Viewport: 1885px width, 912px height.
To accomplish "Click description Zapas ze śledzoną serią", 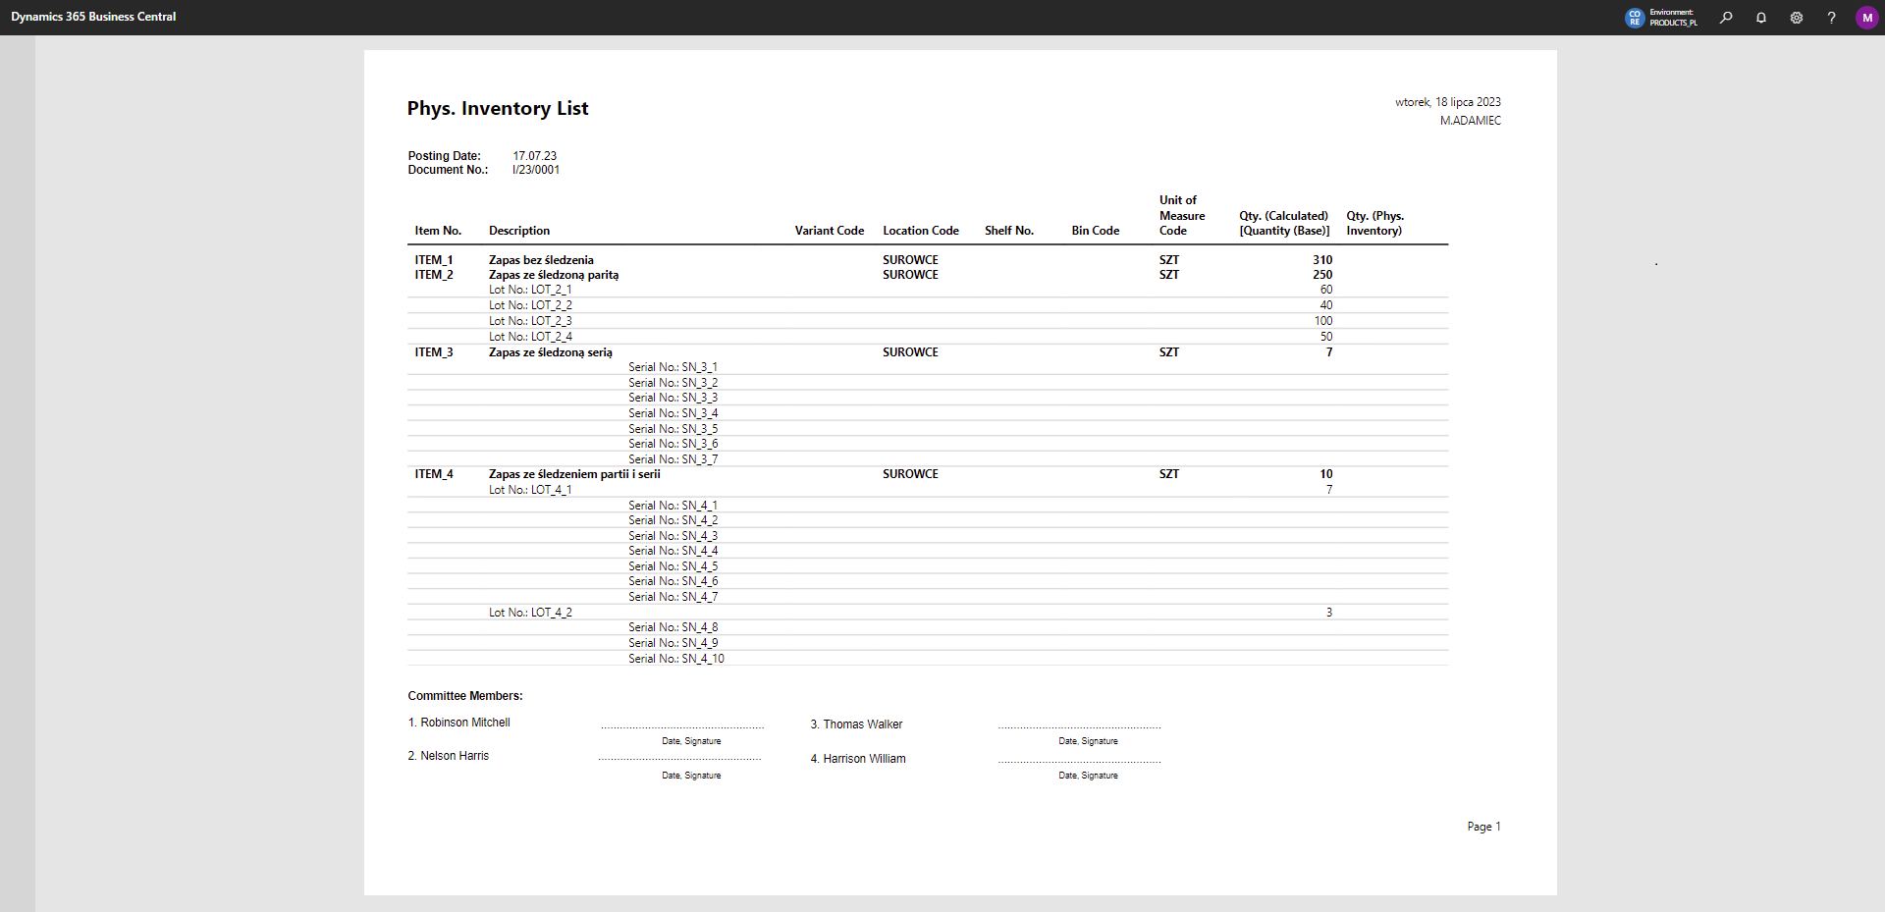I will tap(551, 352).
